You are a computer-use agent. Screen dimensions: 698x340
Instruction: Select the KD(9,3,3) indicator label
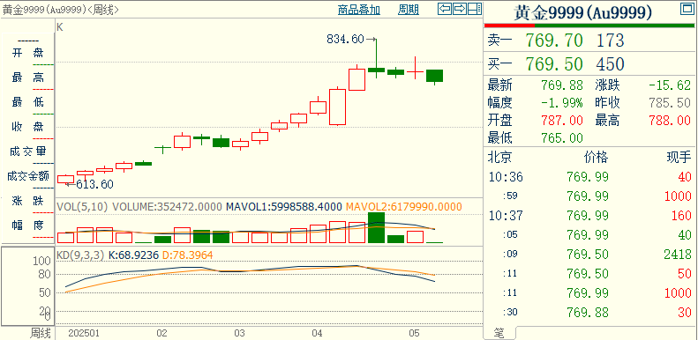pyautogui.click(x=80, y=255)
